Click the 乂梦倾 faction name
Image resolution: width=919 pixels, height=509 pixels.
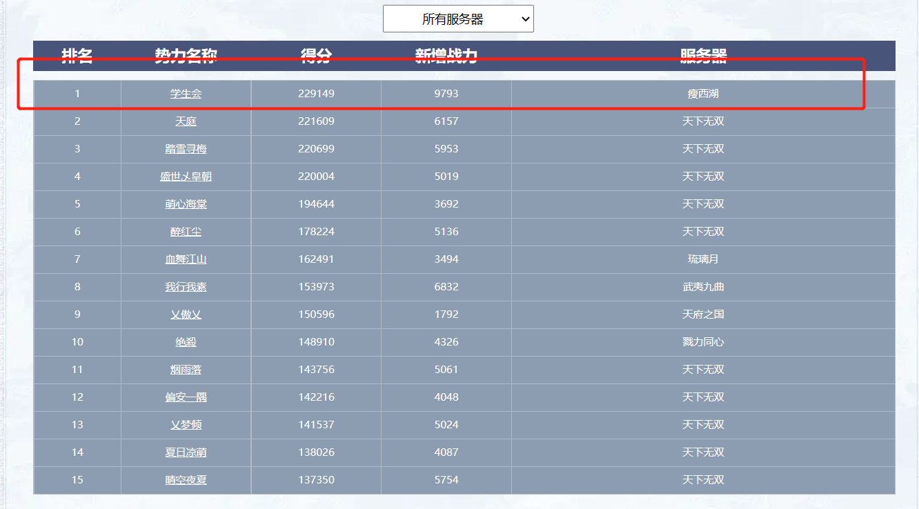click(186, 425)
